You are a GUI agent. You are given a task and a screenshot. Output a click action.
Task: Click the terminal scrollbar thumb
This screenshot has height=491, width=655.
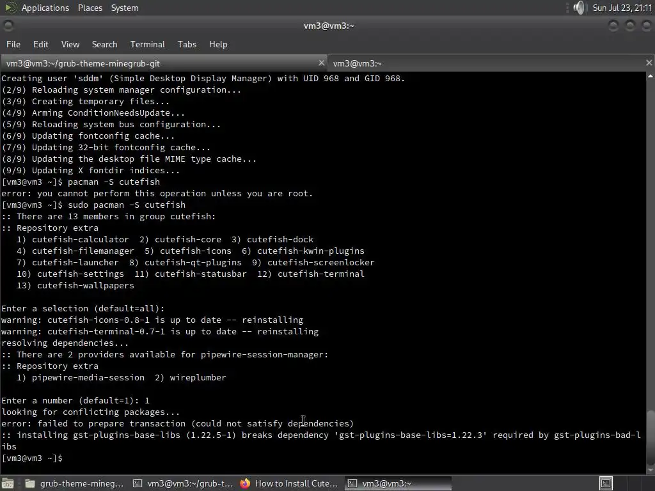click(650, 437)
